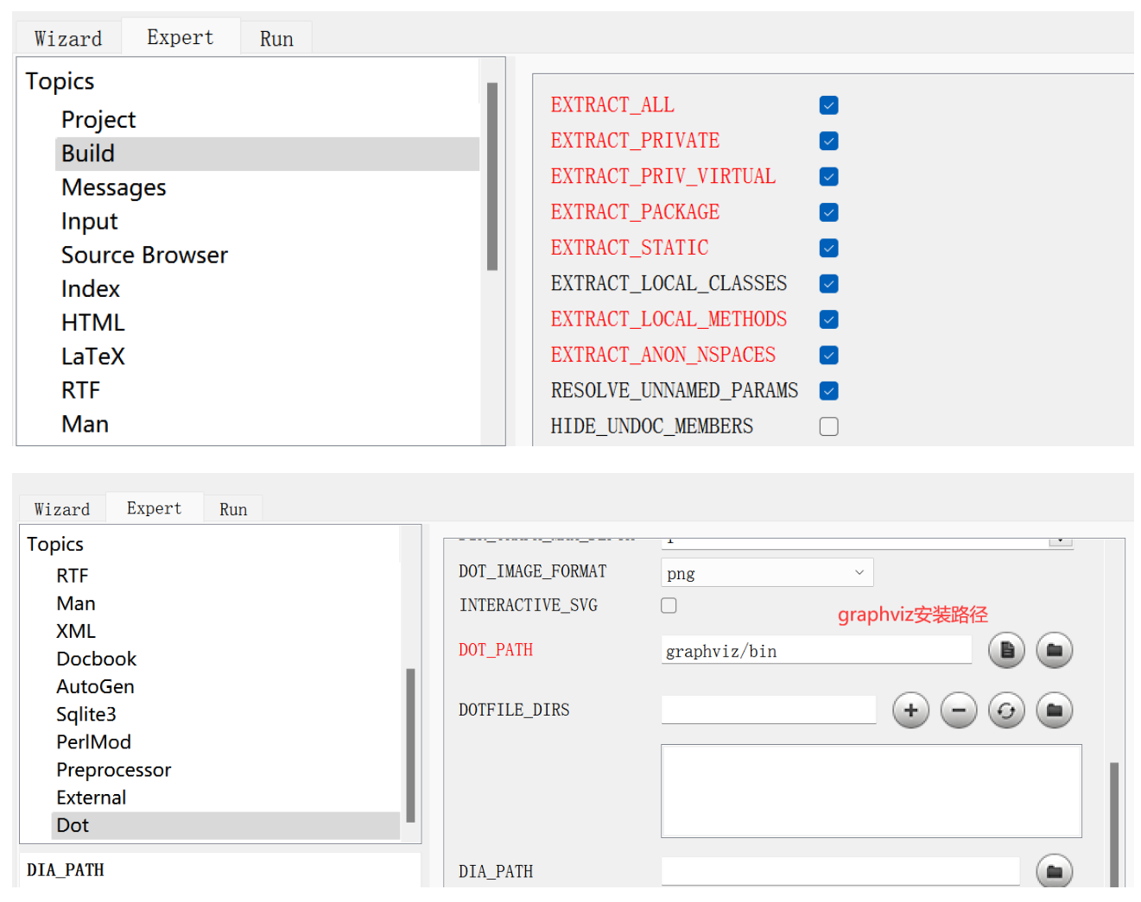The image size is (1141, 902).
Task: Uncheck the EXTRACT_ALL option
Action: coord(828,105)
